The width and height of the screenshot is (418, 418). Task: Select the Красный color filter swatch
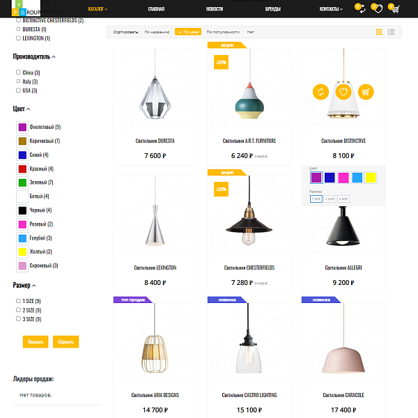click(22, 169)
